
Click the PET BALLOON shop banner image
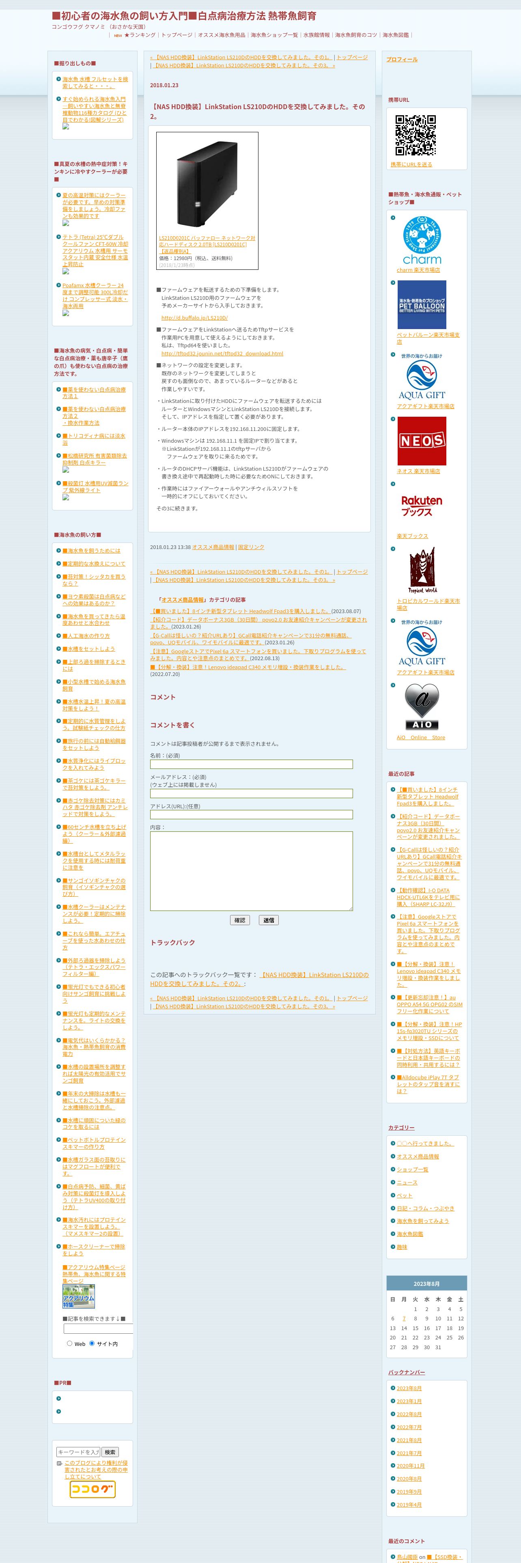(422, 305)
